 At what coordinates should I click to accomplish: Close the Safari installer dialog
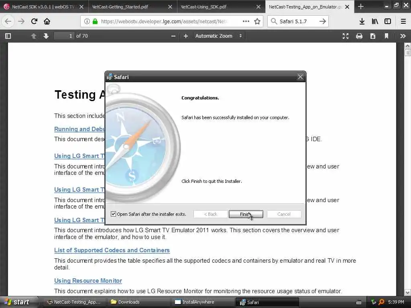pos(300,77)
